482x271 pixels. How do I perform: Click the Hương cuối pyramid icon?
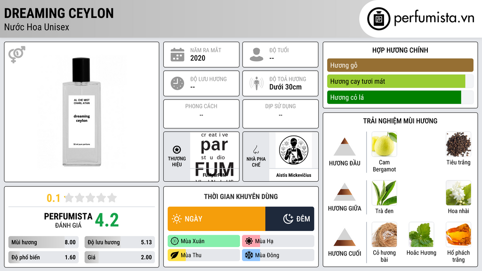[x=345, y=237]
